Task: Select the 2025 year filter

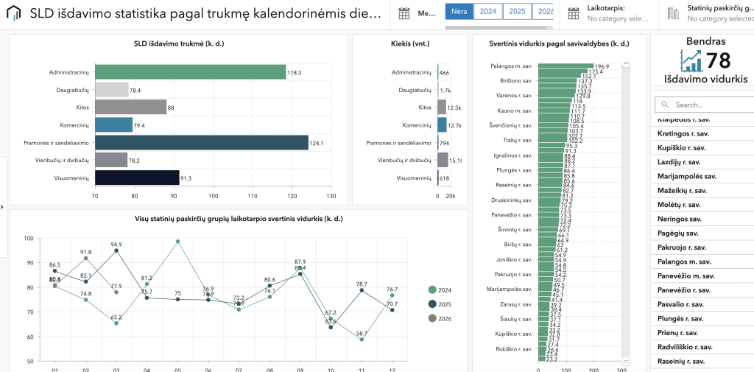Action: (518, 11)
